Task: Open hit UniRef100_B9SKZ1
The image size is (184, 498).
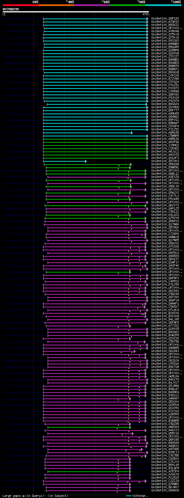Action: tap(165, 25)
